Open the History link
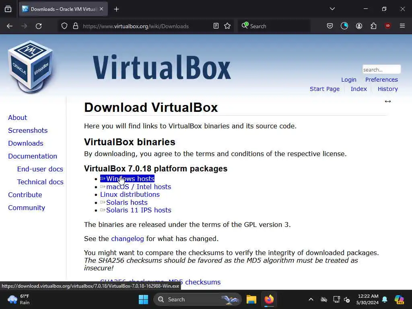This screenshot has height=309, width=412. click(388, 89)
